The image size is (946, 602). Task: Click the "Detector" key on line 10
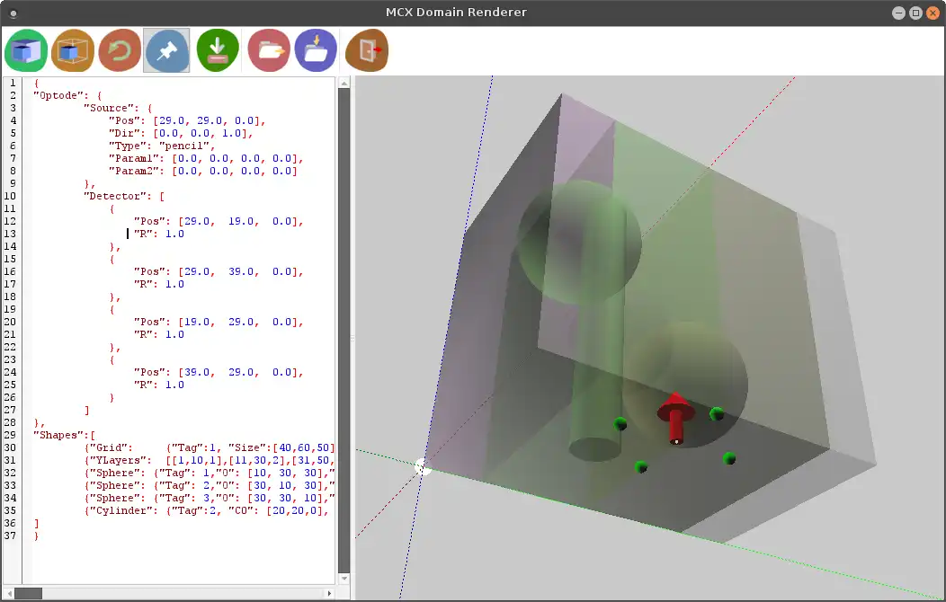[115, 196]
